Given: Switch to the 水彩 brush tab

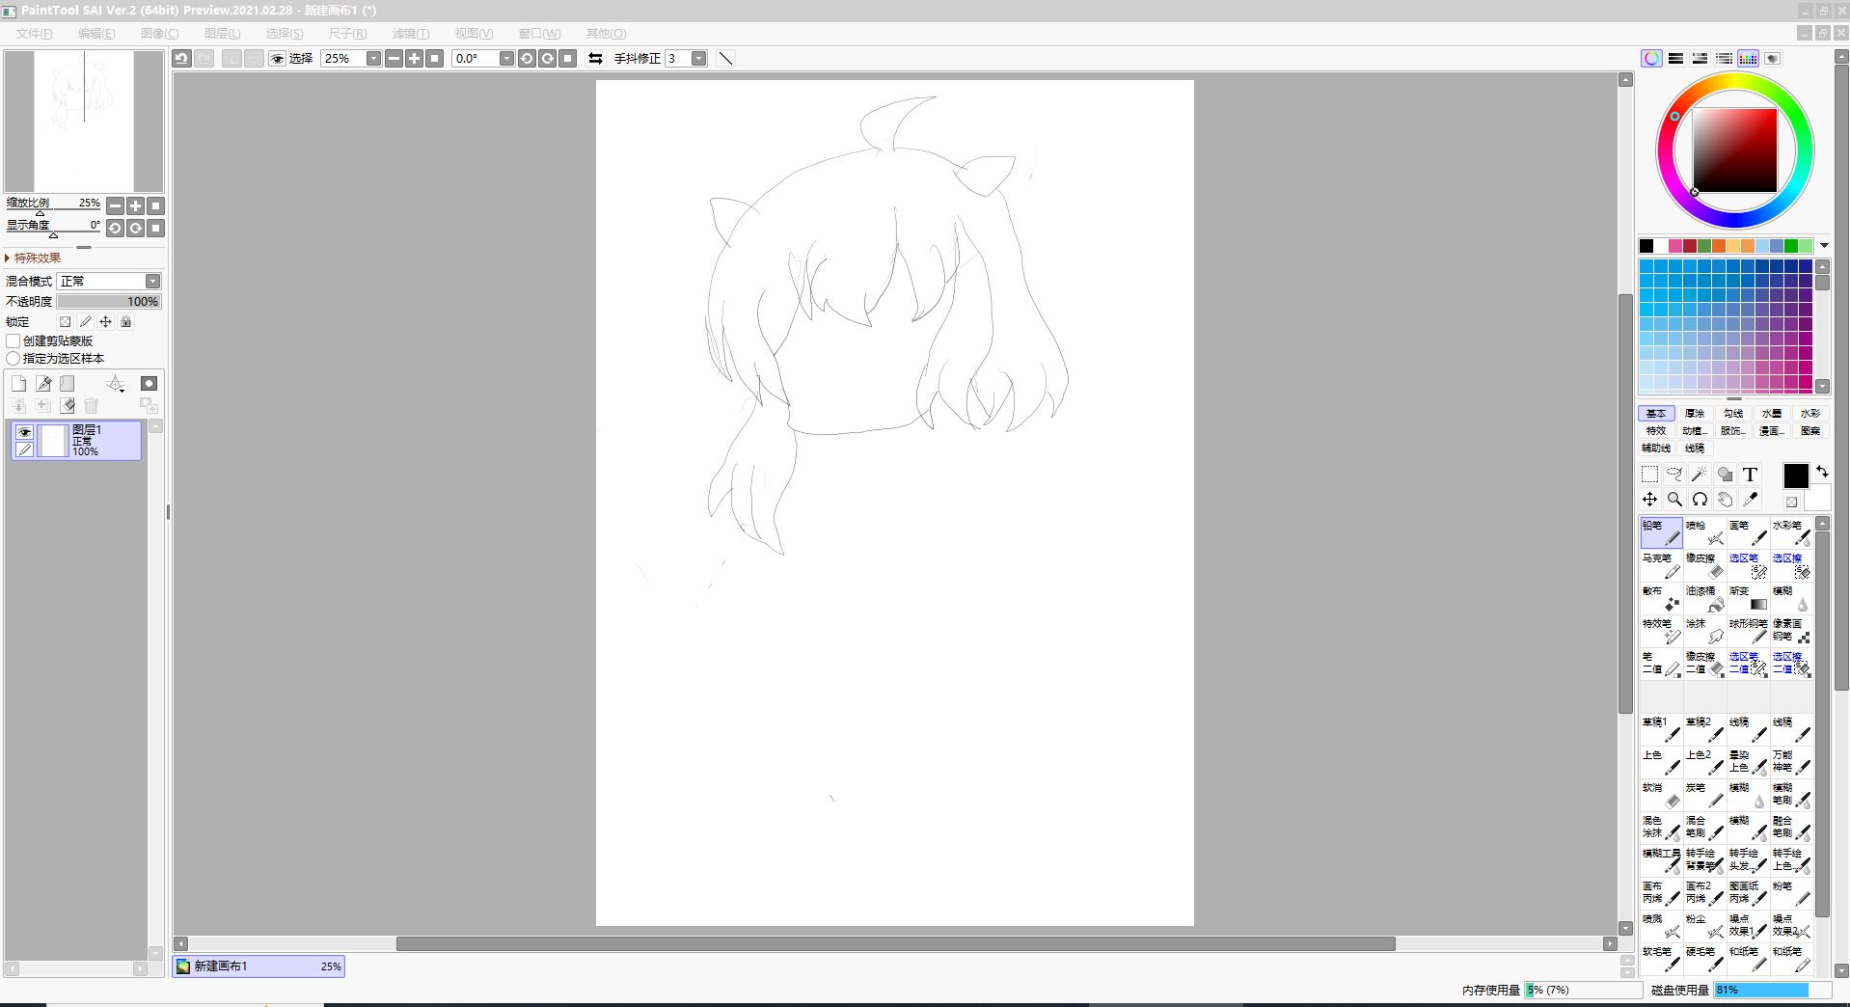Looking at the screenshot, I should coord(1809,413).
